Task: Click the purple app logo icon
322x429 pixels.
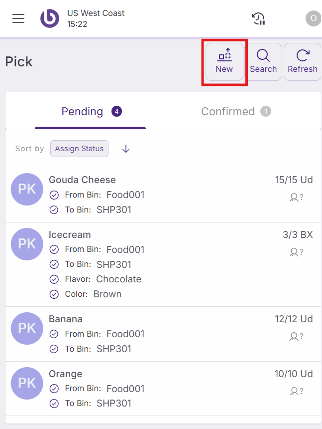Action: [50, 19]
